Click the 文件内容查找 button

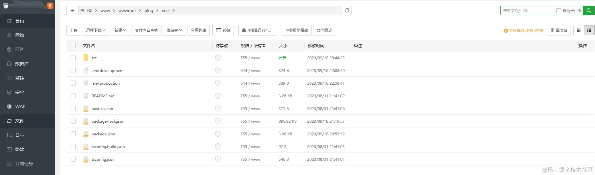point(147,30)
